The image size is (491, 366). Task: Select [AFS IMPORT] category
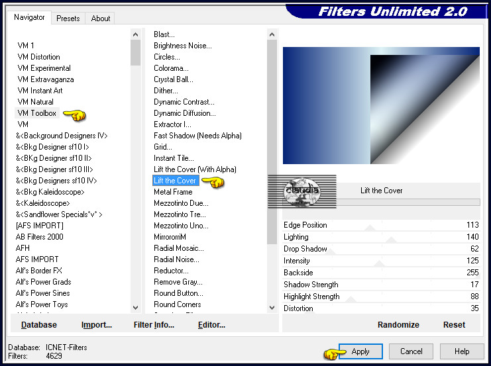pyautogui.click(x=40, y=226)
